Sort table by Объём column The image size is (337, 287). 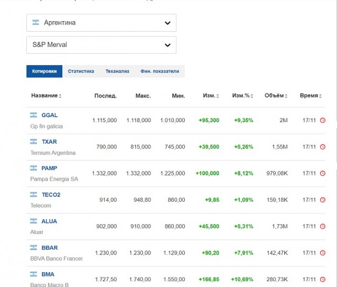tap(276, 95)
